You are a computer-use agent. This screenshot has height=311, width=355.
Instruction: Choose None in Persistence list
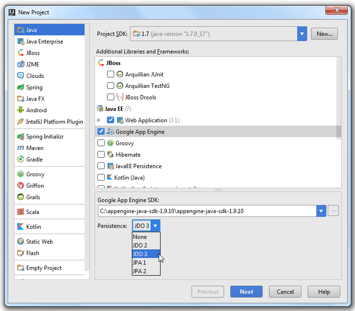click(146, 237)
